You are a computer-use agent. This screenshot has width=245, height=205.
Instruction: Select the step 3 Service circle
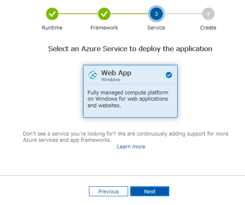point(156,14)
